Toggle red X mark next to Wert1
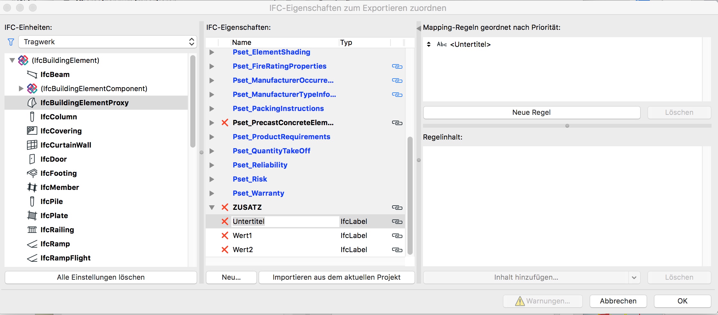 click(225, 235)
